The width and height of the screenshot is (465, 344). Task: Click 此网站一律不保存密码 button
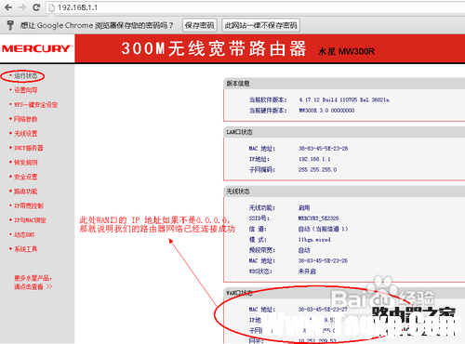(x=261, y=25)
